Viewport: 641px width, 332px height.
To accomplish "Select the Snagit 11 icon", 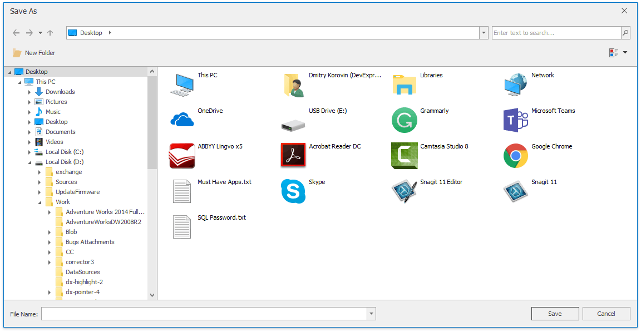I will 515,191.
